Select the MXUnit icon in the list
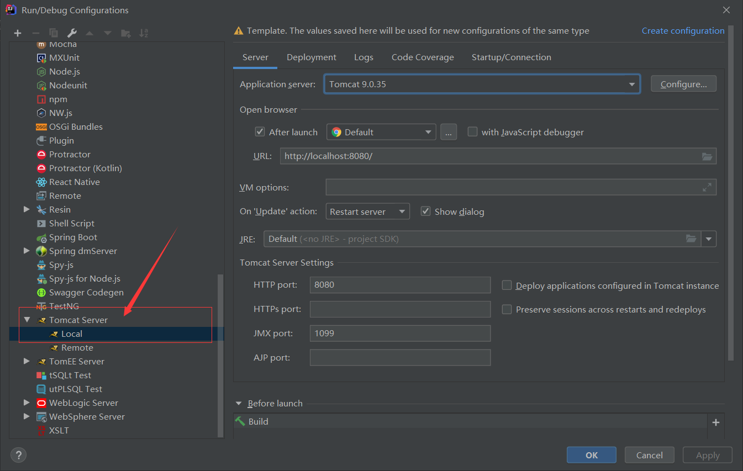 click(41, 57)
